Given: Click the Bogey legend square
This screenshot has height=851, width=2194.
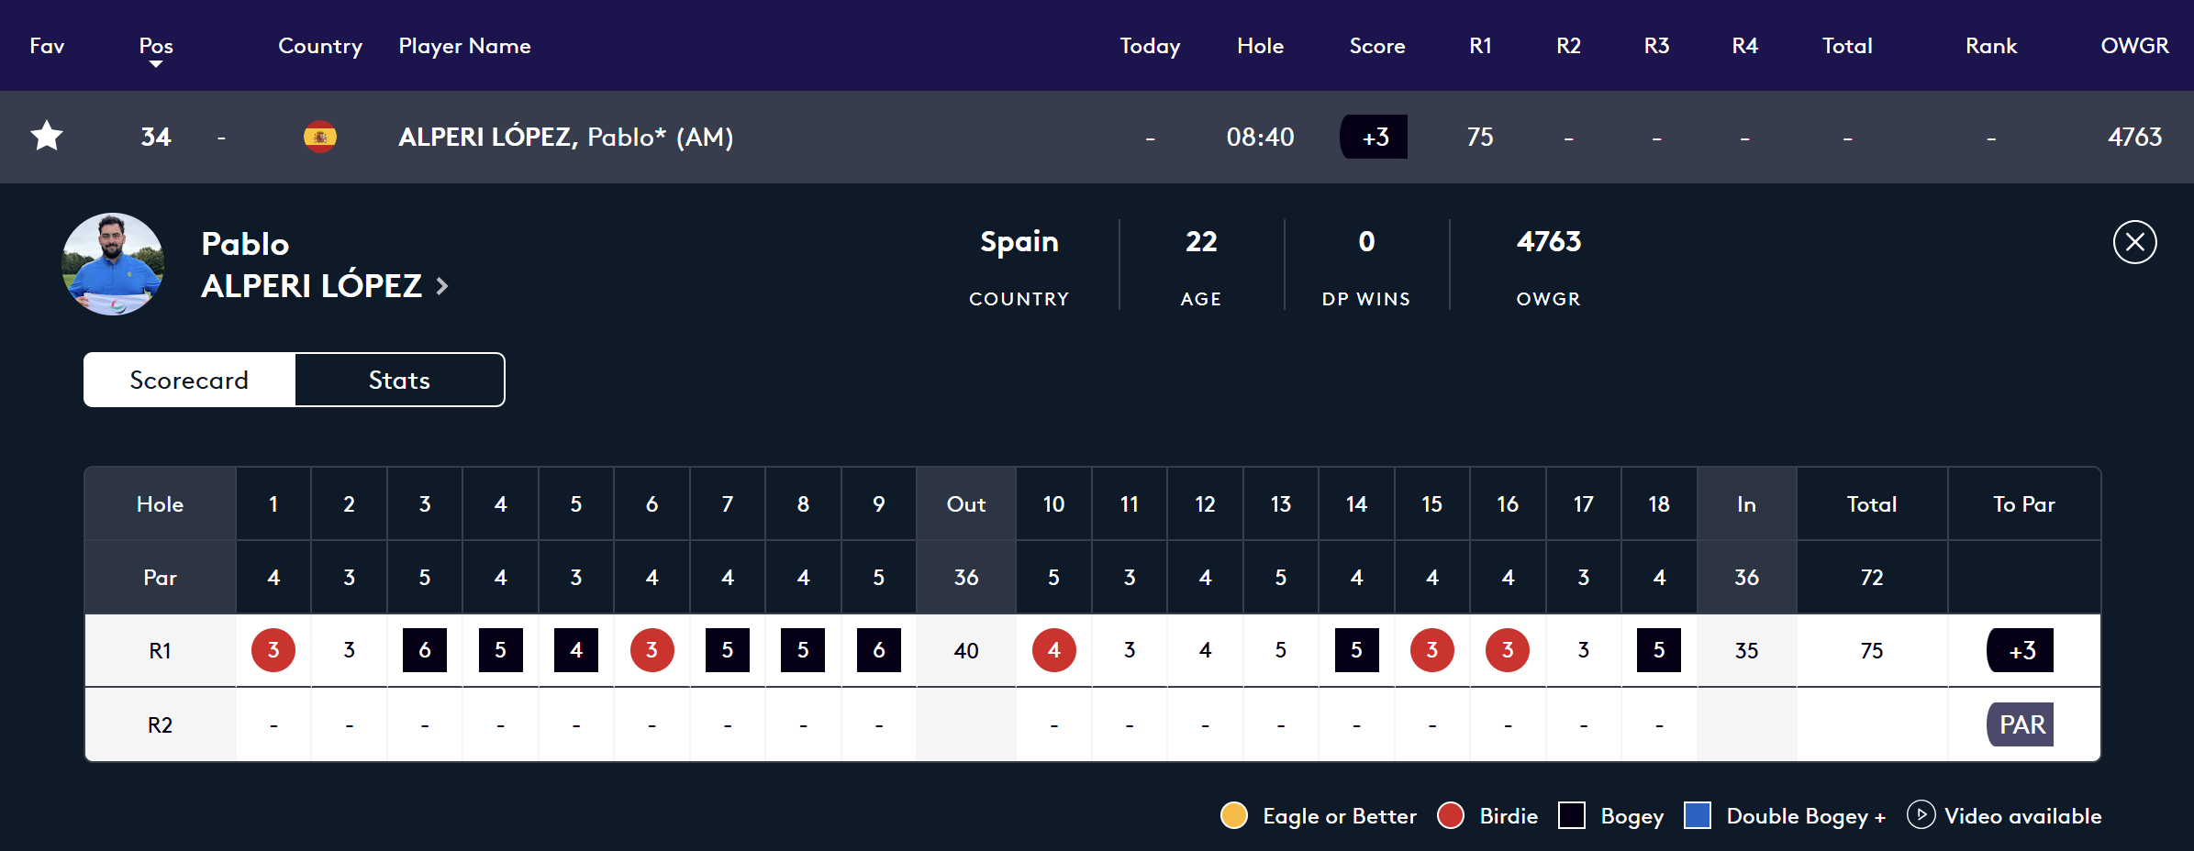Looking at the screenshot, I should tap(1571, 815).
